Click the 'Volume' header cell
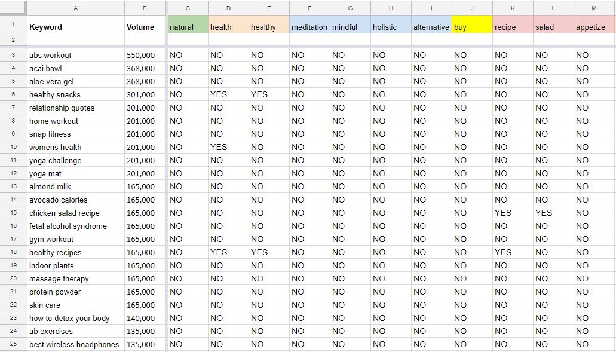Viewport: 616px width, 352px height. [x=145, y=27]
